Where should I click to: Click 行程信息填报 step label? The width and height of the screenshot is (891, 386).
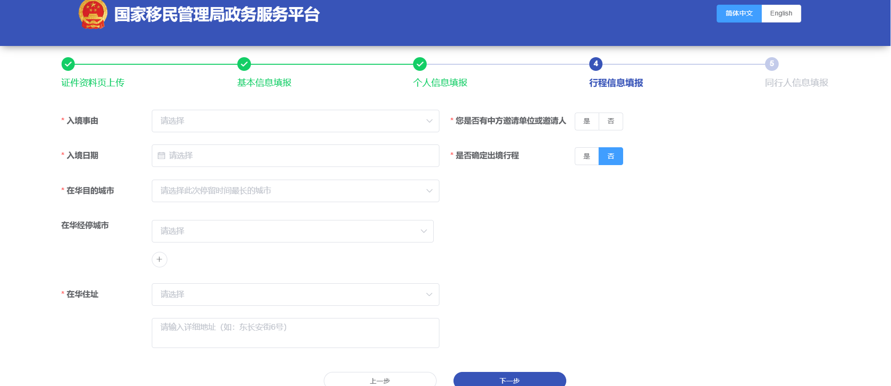[x=616, y=83]
